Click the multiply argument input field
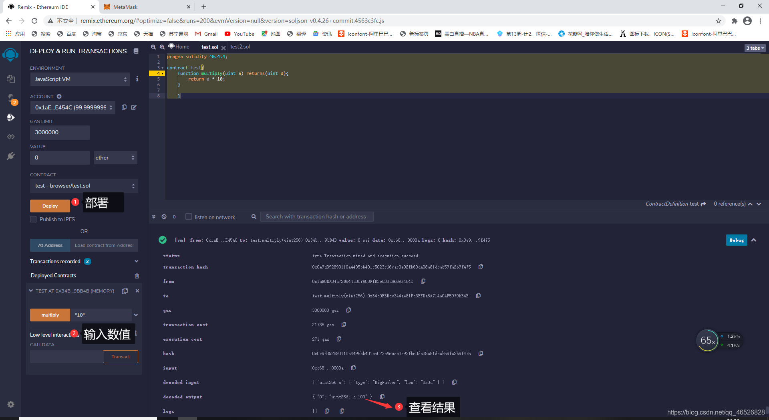This screenshot has height=420, width=769. point(101,315)
